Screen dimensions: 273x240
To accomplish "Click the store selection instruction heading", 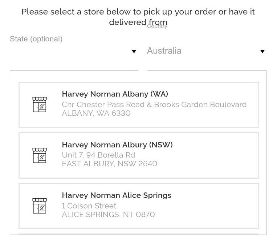I will pyautogui.click(x=138, y=17).
